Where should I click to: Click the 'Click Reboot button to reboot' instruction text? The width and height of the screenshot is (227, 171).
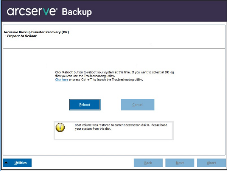point(114,74)
